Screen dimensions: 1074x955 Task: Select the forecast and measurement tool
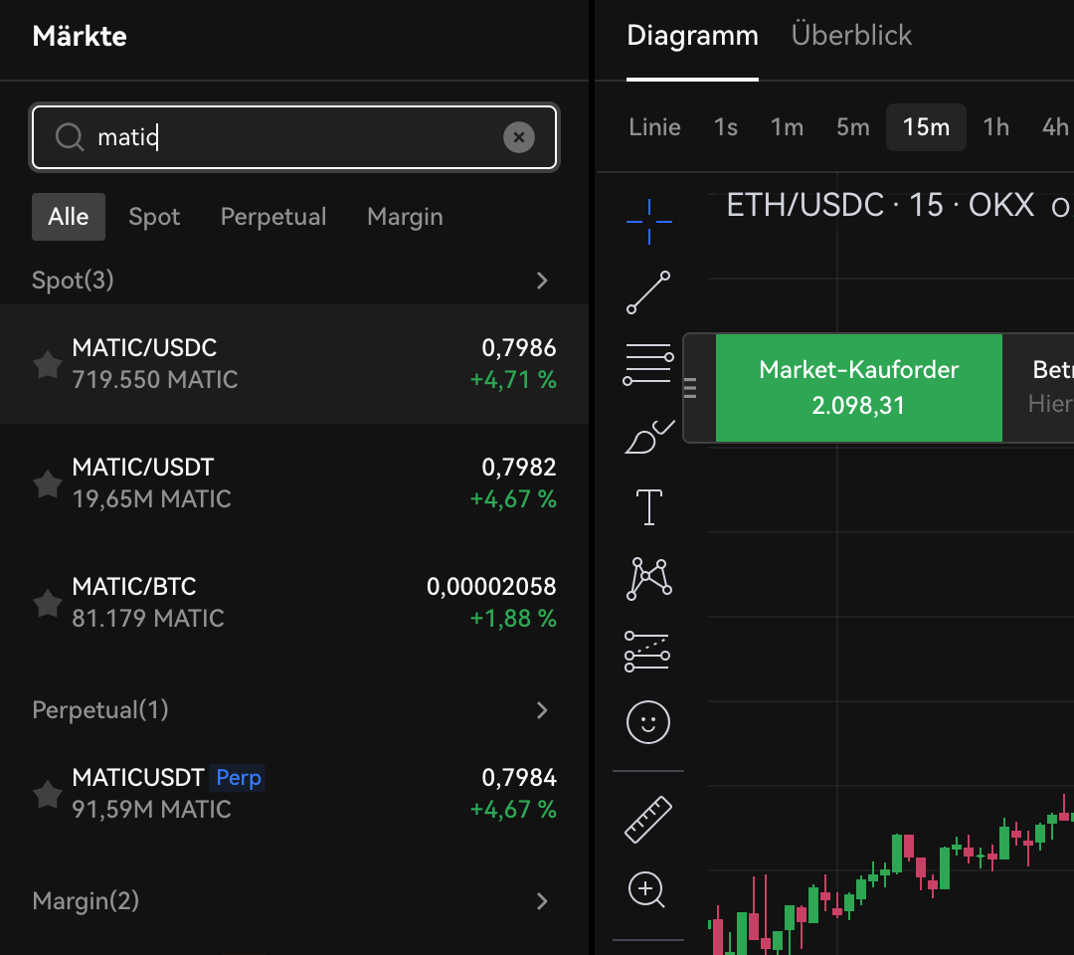pos(647,651)
